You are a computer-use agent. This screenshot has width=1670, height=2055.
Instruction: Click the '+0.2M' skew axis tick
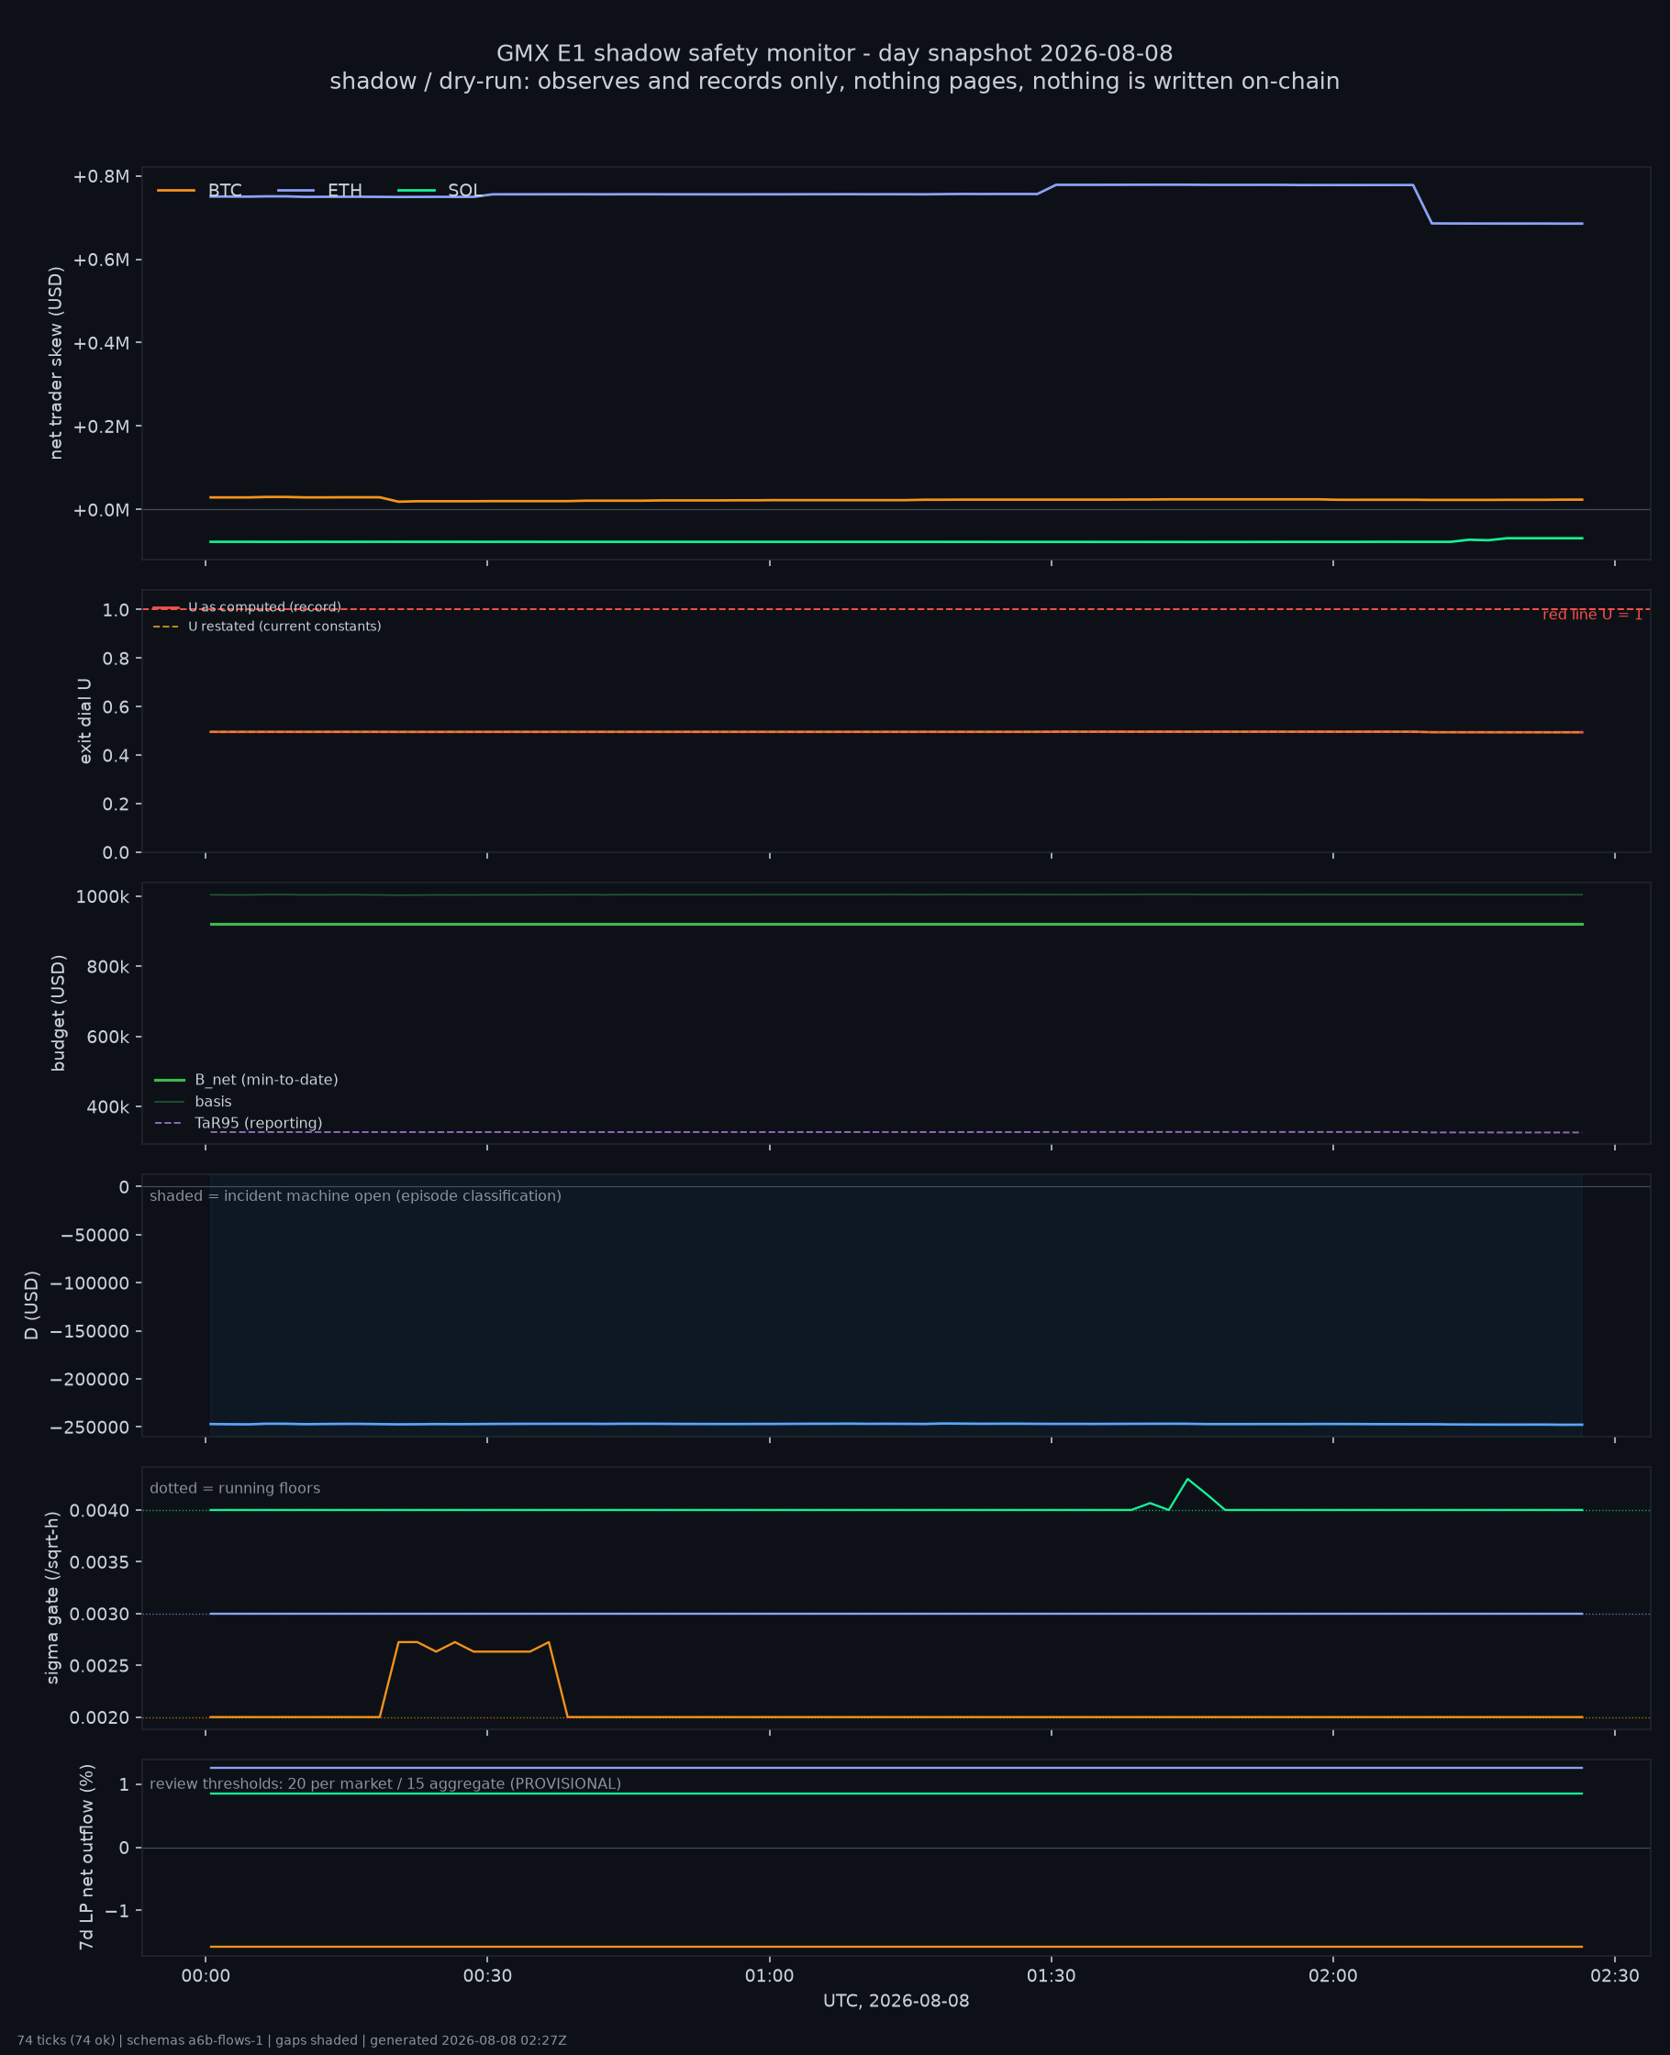[101, 426]
